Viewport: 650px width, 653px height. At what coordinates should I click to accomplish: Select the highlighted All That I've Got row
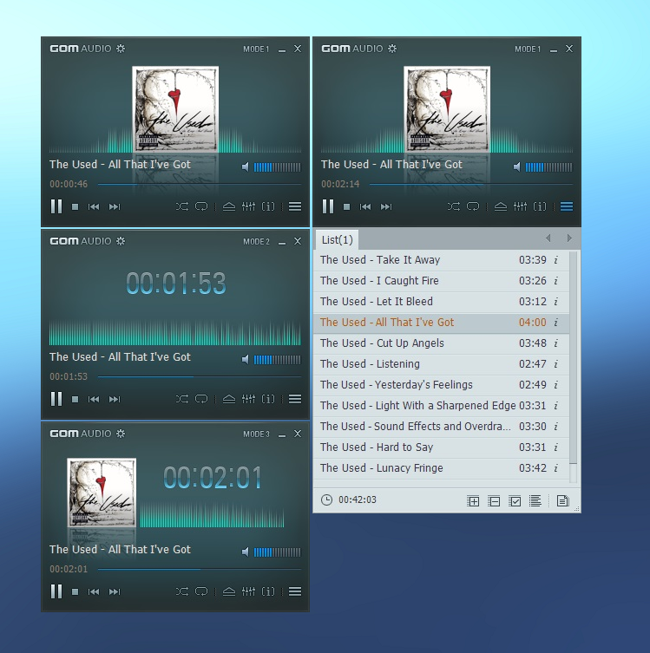point(441,323)
